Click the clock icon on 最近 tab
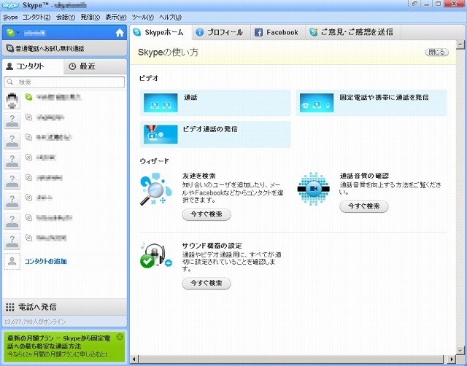Image resolution: width=467 pixels, height=366 pixels. (72, 66)
